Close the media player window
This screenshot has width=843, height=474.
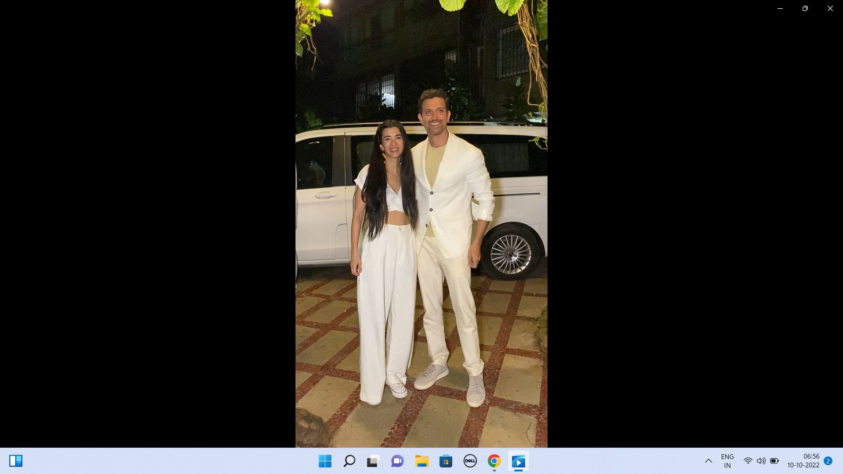830,8
